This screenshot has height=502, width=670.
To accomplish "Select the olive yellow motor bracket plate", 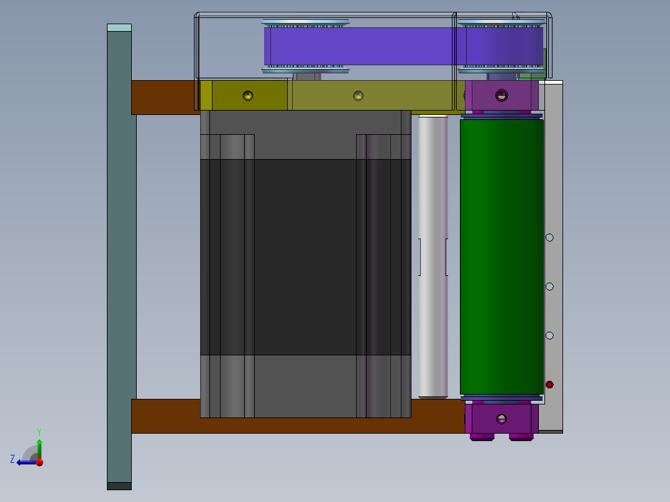I will click(331, 95).
